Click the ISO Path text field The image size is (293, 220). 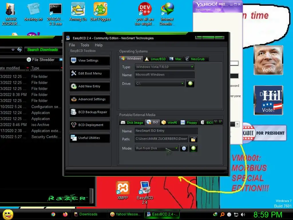[161, 139]
